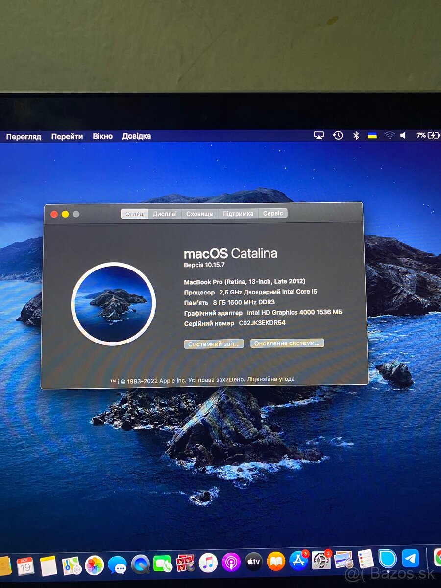Screen dimensions: 441x588
Task: Select the Дисплеї tab
Action: 166,213
